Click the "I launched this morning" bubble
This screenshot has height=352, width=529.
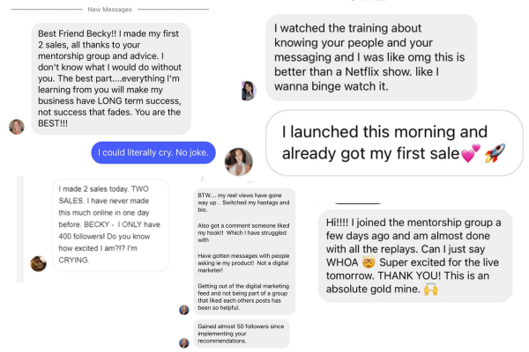tap(394, 143)
